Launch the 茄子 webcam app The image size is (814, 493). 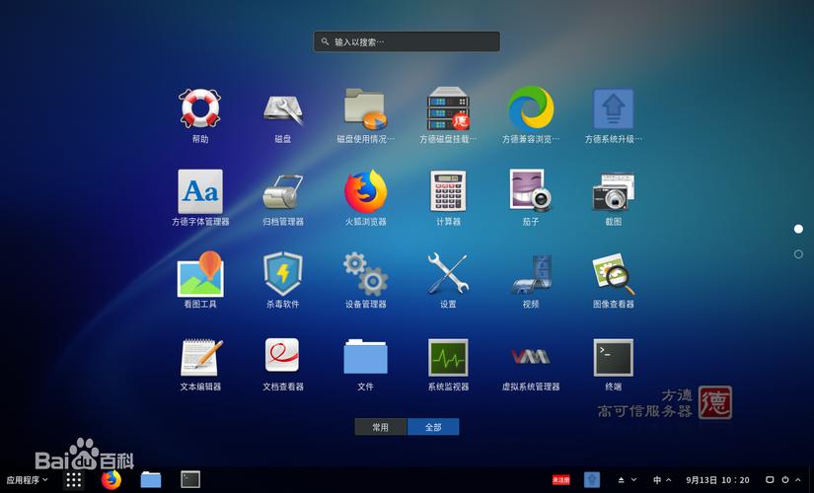coord(530,191)
